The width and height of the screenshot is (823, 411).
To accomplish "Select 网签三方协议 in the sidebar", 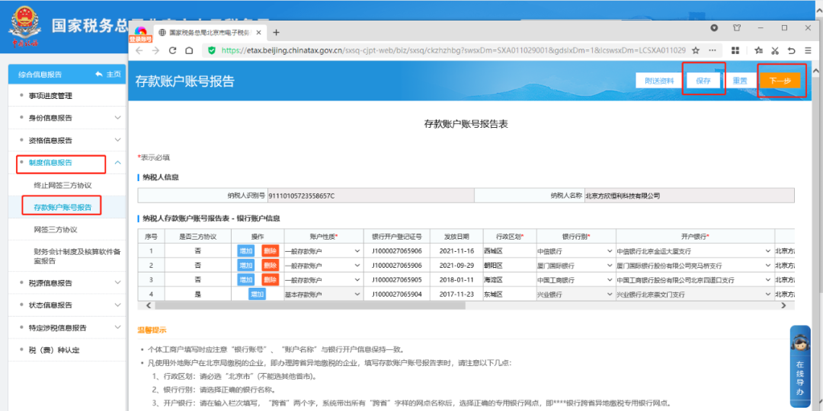I will tap(56, 229).
